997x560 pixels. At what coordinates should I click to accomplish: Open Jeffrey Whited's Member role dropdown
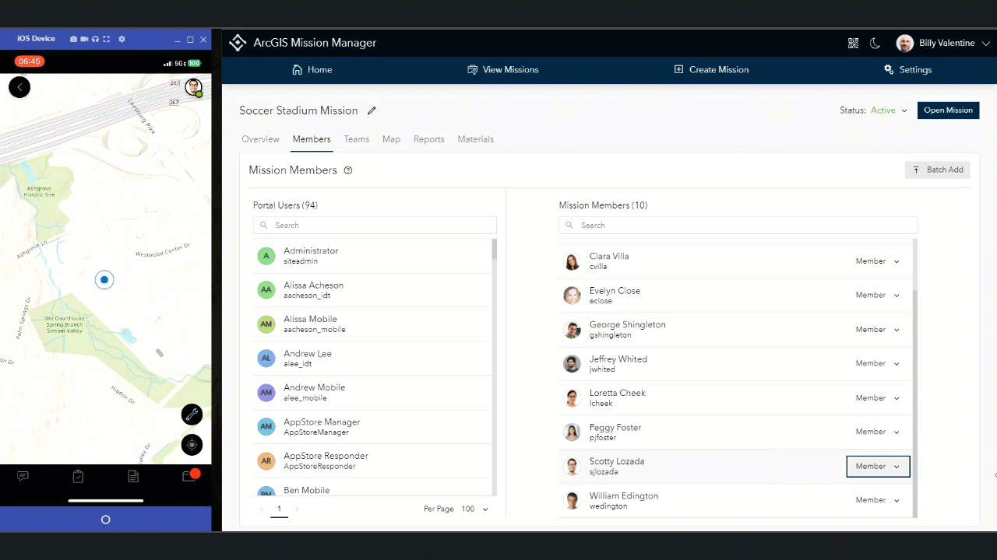click(x=878, y=364)
